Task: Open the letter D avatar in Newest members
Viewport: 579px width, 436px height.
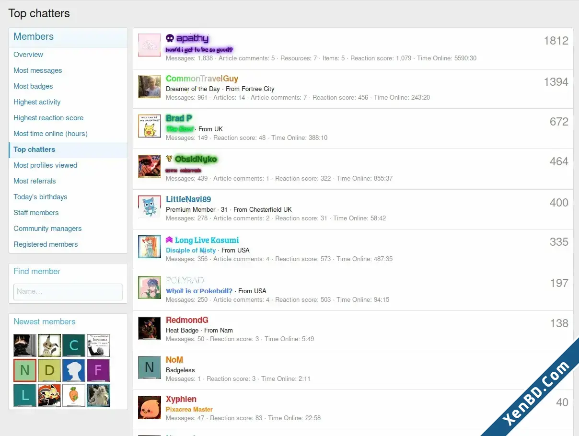Action: pos(49,370)
